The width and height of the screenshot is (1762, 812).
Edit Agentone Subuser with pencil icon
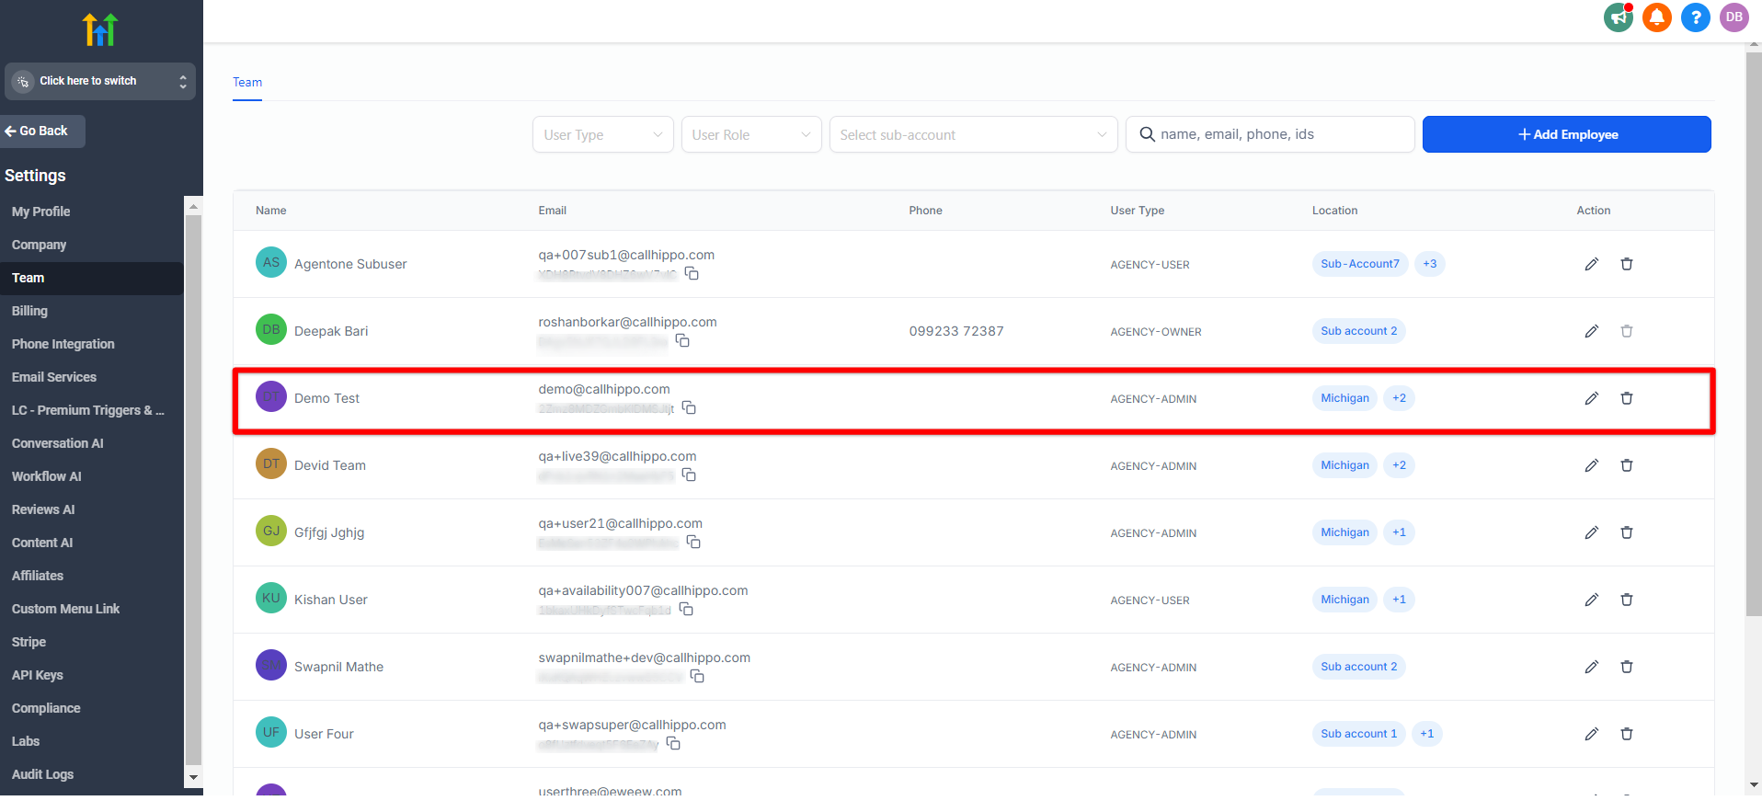click(x=1592, y=264)
